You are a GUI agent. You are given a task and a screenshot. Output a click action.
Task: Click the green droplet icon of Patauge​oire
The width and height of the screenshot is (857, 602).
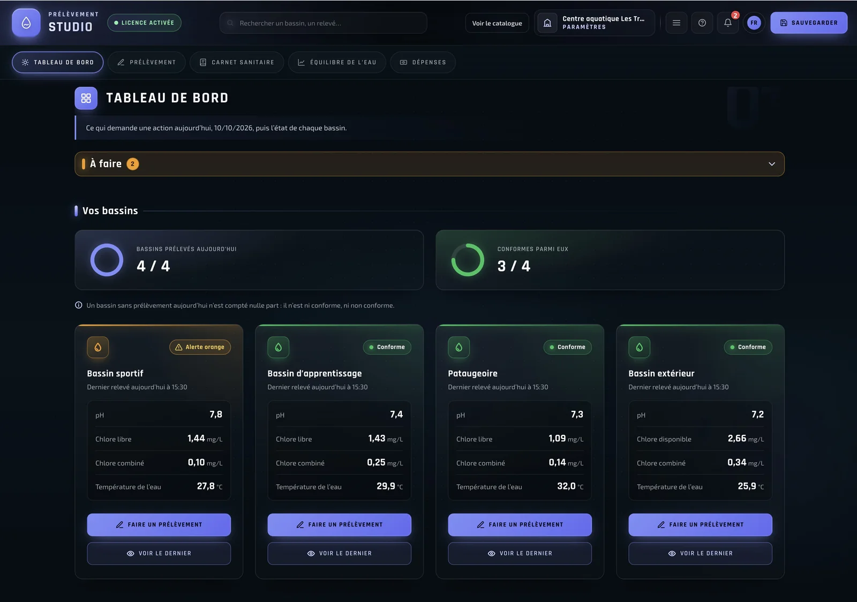(459, 347)
